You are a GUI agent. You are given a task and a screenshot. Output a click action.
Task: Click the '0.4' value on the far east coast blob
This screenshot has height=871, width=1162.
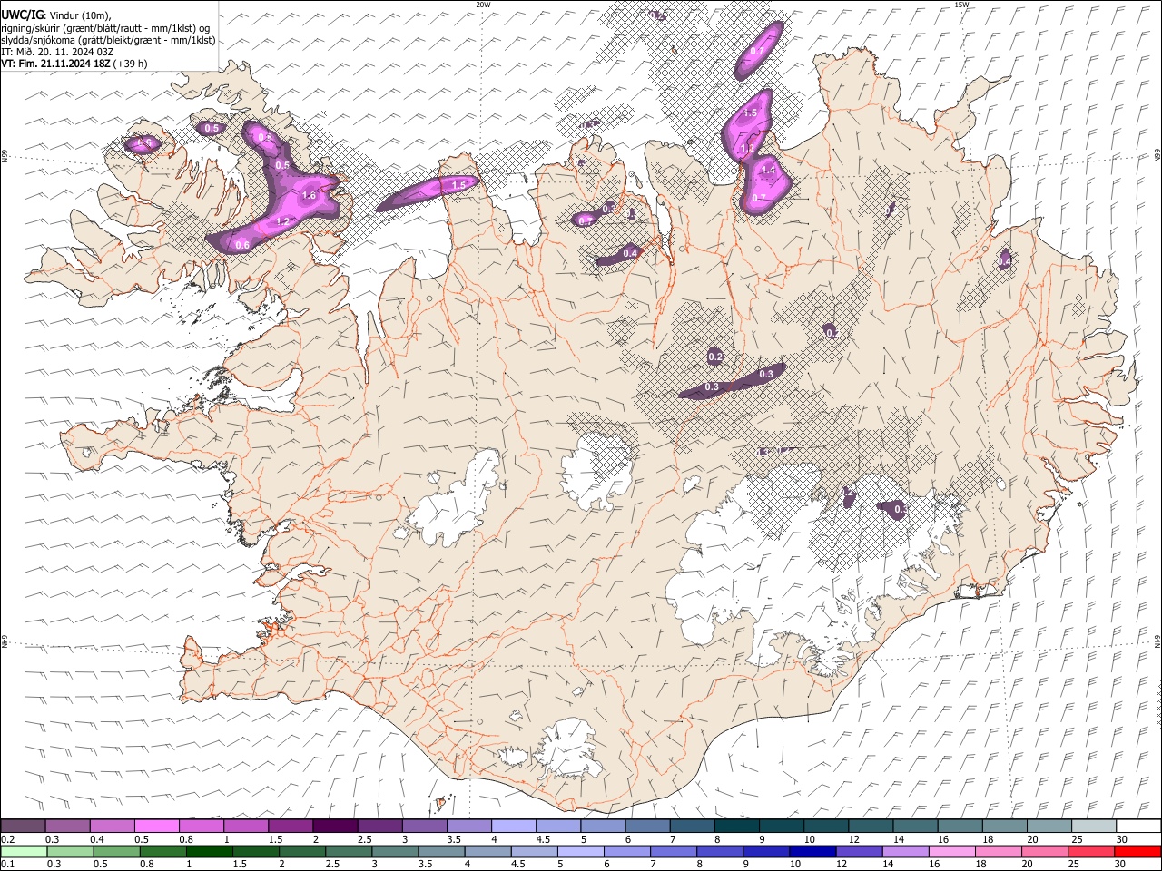[x=1004, y=261]
